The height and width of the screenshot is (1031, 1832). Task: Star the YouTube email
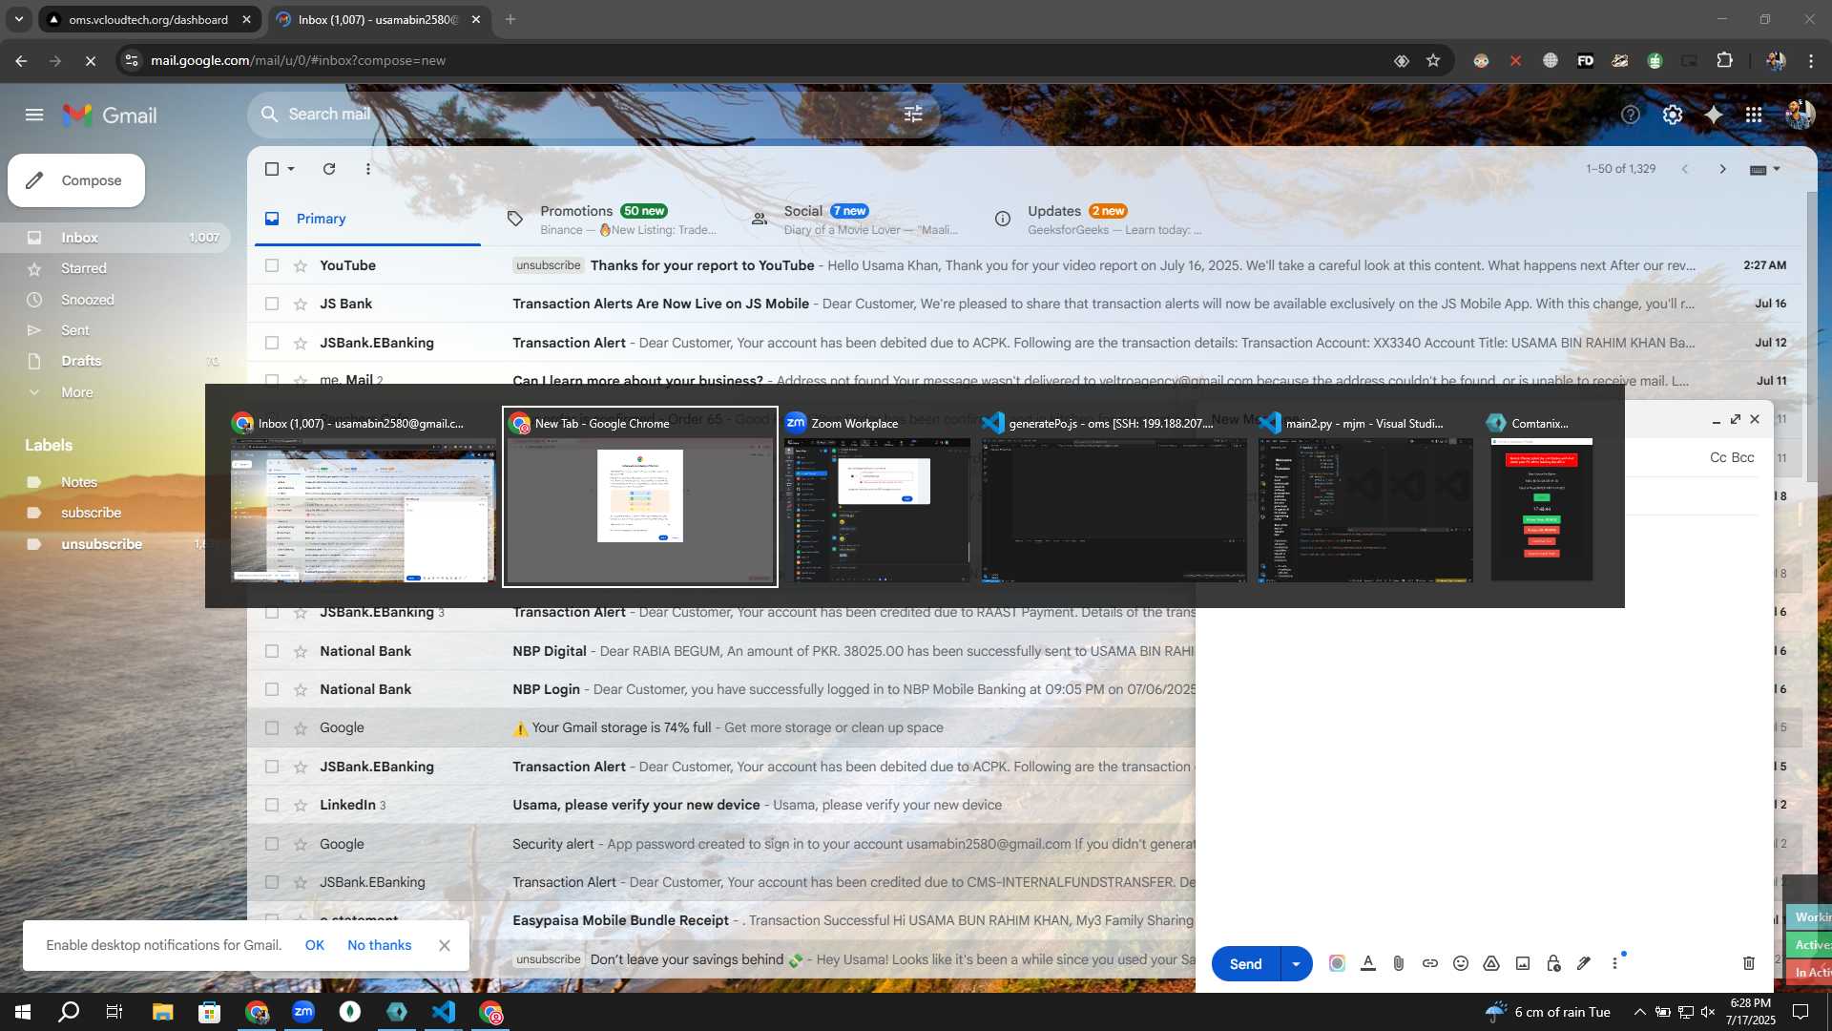click(x=301, y=265)
